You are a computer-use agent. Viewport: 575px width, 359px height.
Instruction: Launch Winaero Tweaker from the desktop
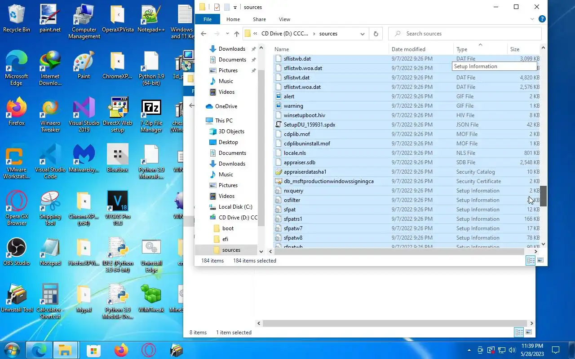(x=50, y=115)
